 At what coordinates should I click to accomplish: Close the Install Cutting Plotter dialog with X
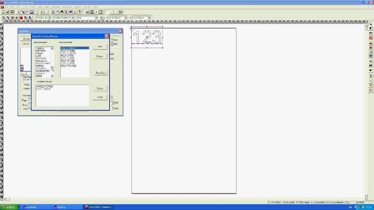107,36
